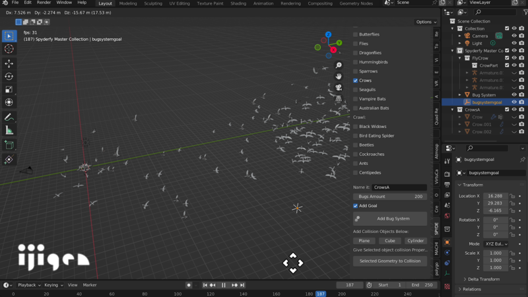Click the Name it CrowsA text field
The width and height of the screenshot is (528, 297).
click(x=399, y=187)
